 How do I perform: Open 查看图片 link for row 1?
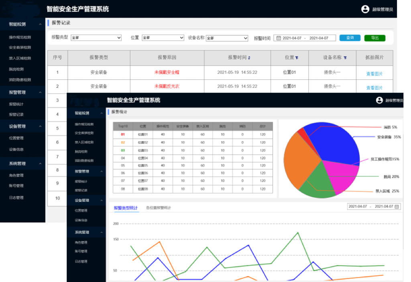(374, 74)
